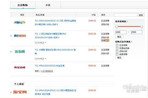Open the 当当网 merchant logo
148x98 pixels.
tap(20, 52)
